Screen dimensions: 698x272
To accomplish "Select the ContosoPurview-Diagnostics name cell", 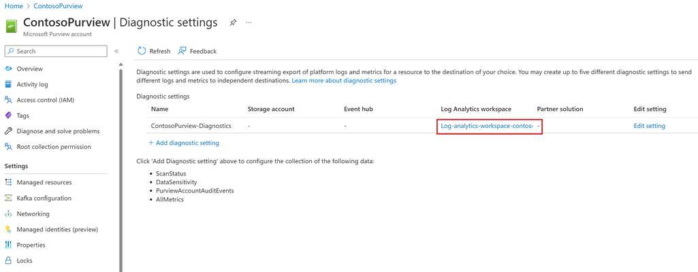I will [x=191, y=126].
